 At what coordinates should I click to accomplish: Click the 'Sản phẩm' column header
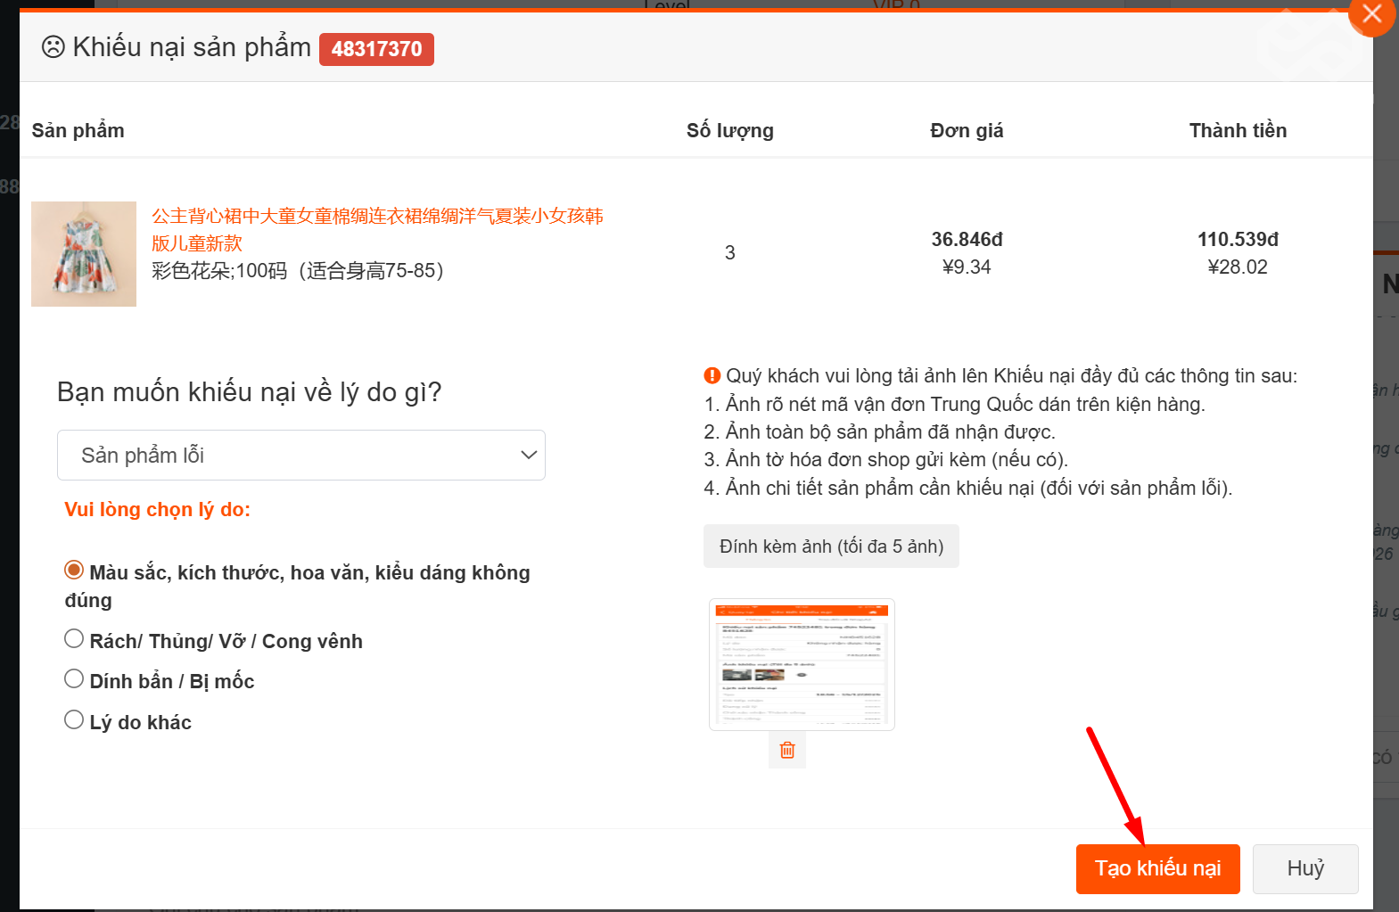point(78,131)
